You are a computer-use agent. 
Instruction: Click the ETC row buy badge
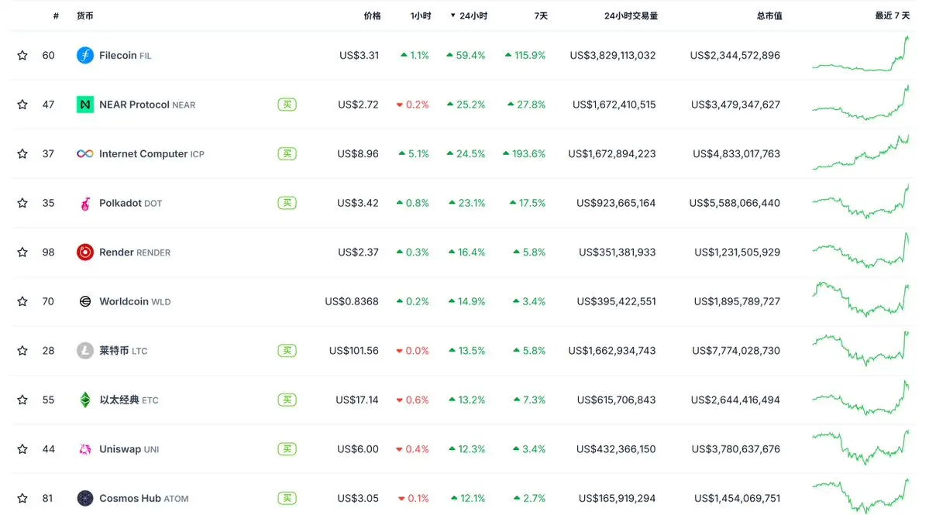(x=287, y=400)
